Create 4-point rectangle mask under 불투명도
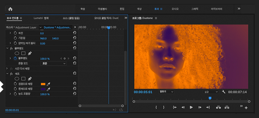 (x=23, y=53)
